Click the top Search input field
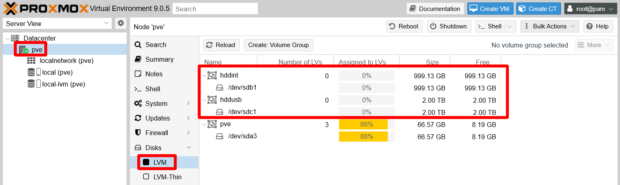The height and width of the screenshot is (185, 620). pos(215,9)
